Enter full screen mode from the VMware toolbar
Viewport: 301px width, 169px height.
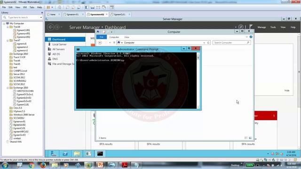click(x=98, y=8)
